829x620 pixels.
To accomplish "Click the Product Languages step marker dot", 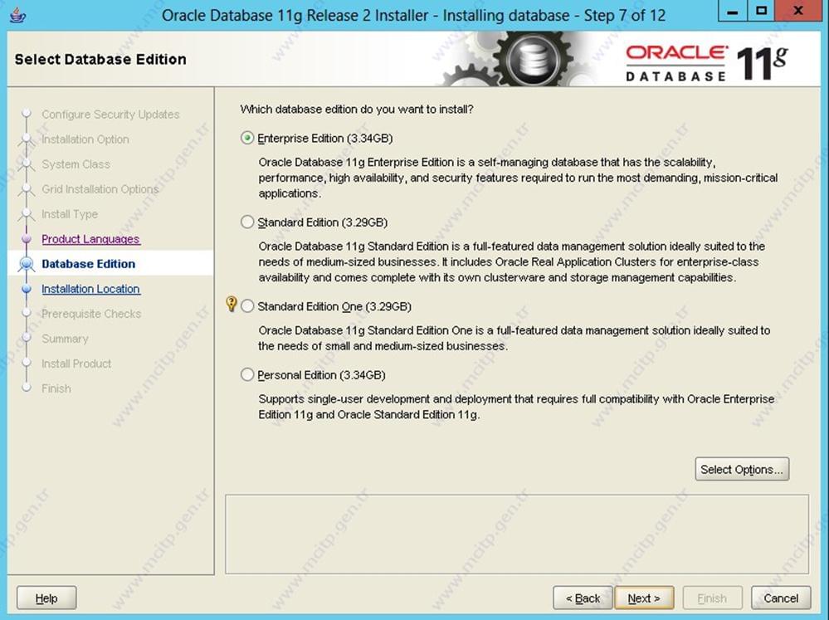I will tap(27, 239).
